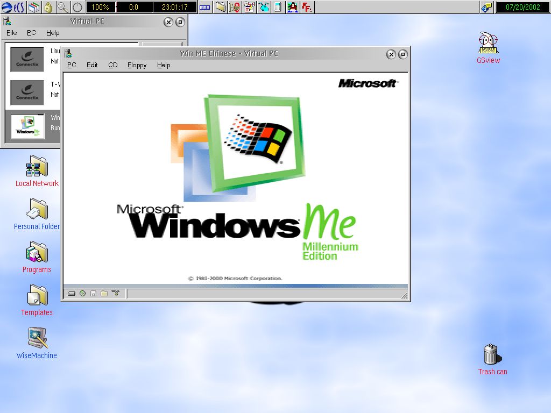Click the 100% indicator in top bar

(100, 7)
